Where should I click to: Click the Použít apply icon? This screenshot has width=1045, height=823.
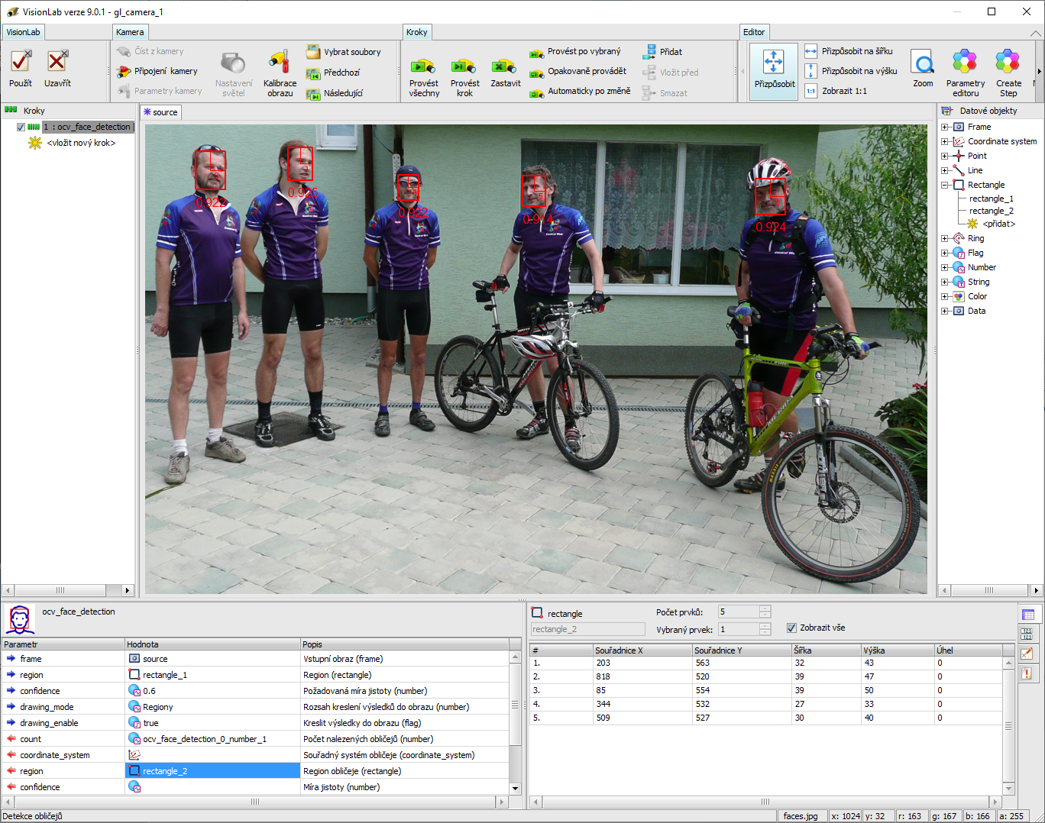point(21,63)
